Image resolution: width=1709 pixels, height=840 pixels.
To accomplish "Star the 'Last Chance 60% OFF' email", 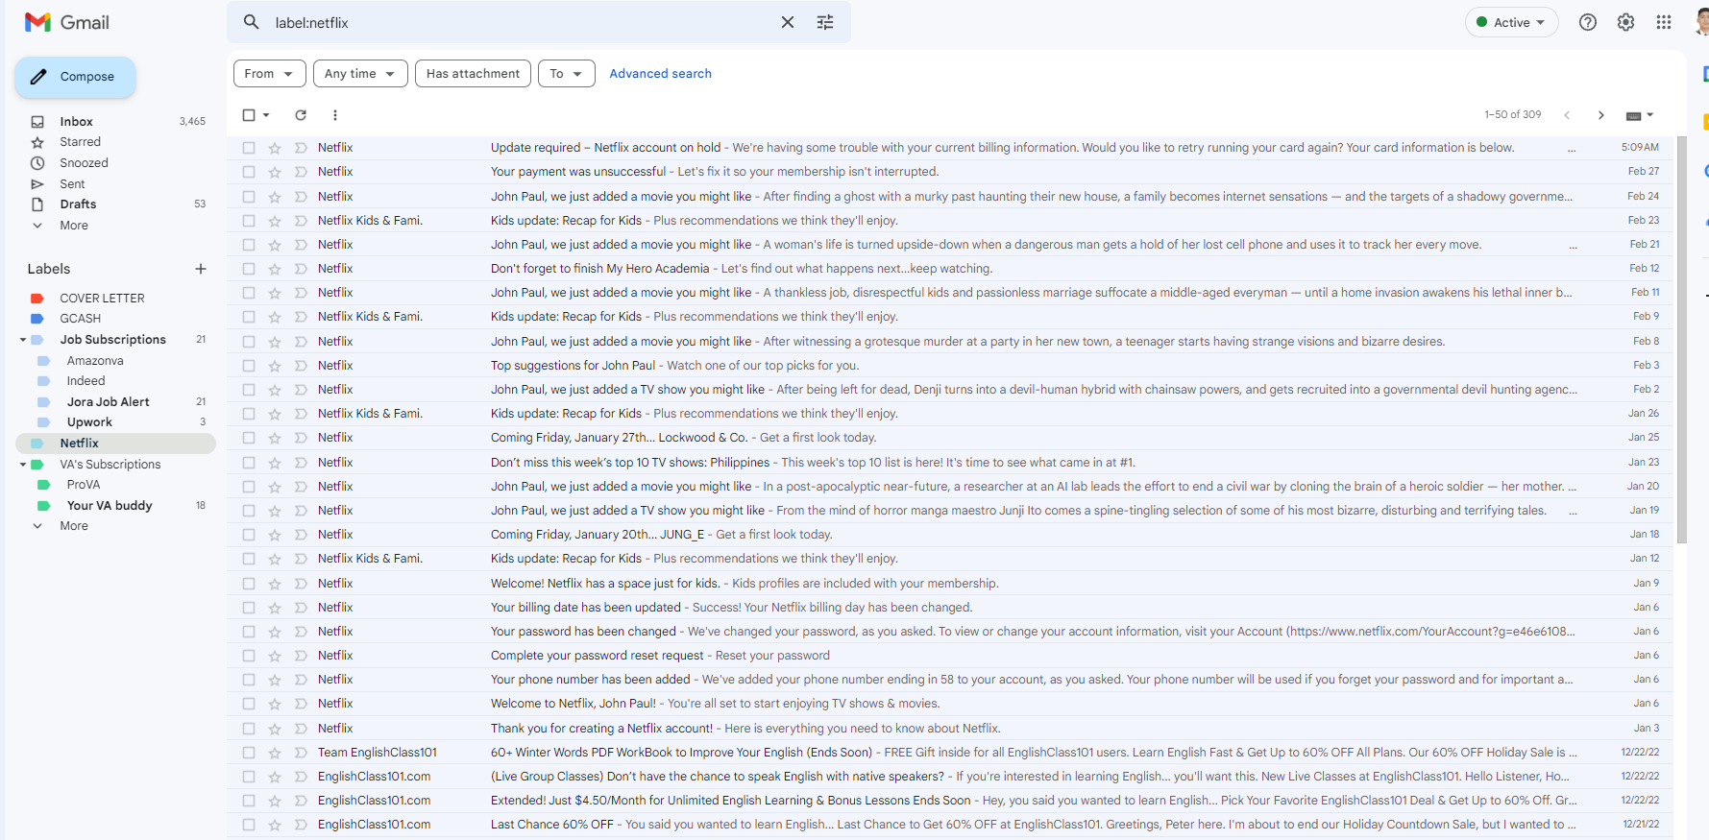I will tap(275, 825).
